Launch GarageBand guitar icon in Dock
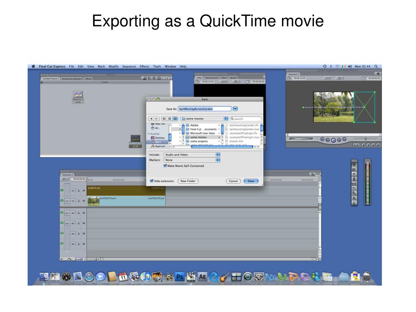 pyautogui.click(x=225, y=277)
